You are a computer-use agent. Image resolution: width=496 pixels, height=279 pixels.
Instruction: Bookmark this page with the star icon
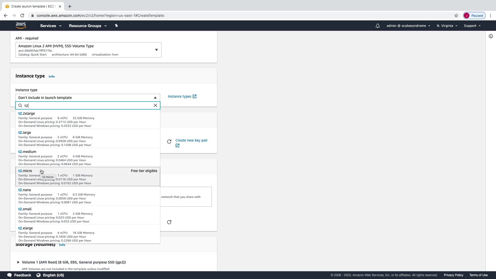coord(456,16)
